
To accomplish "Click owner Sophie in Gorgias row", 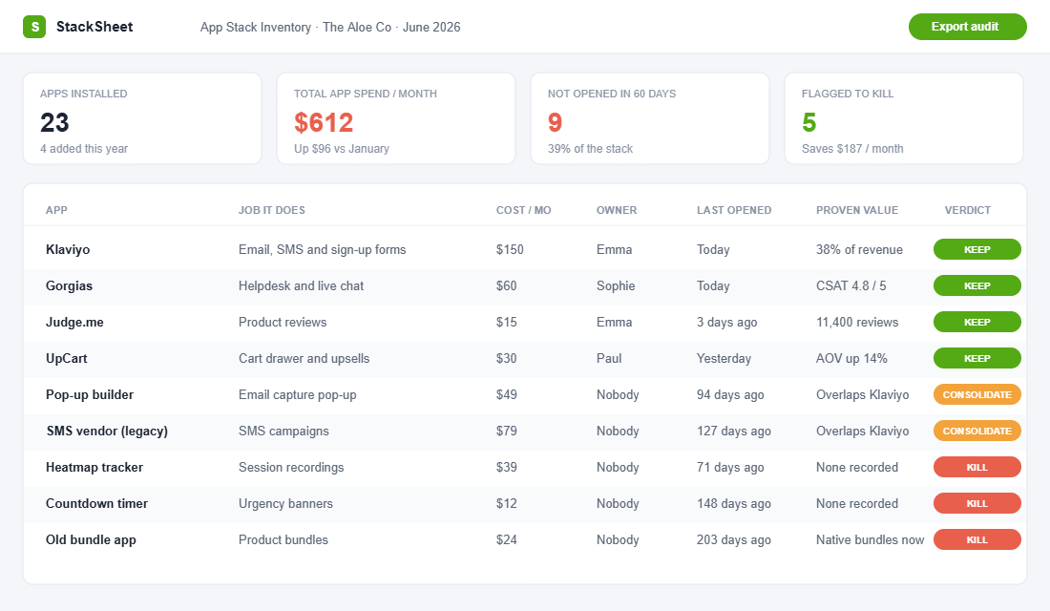I will (616, 286).
